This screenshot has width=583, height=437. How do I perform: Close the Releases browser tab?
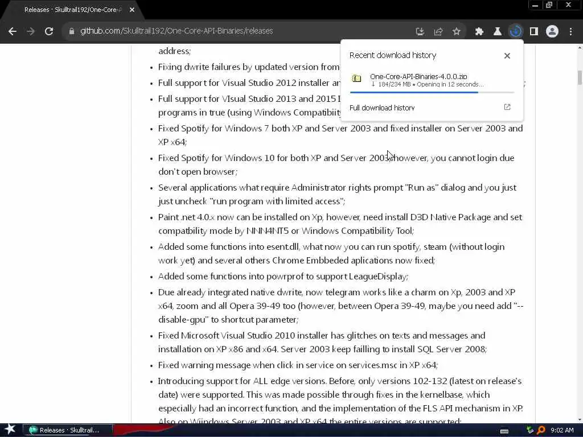click(132, 10)
